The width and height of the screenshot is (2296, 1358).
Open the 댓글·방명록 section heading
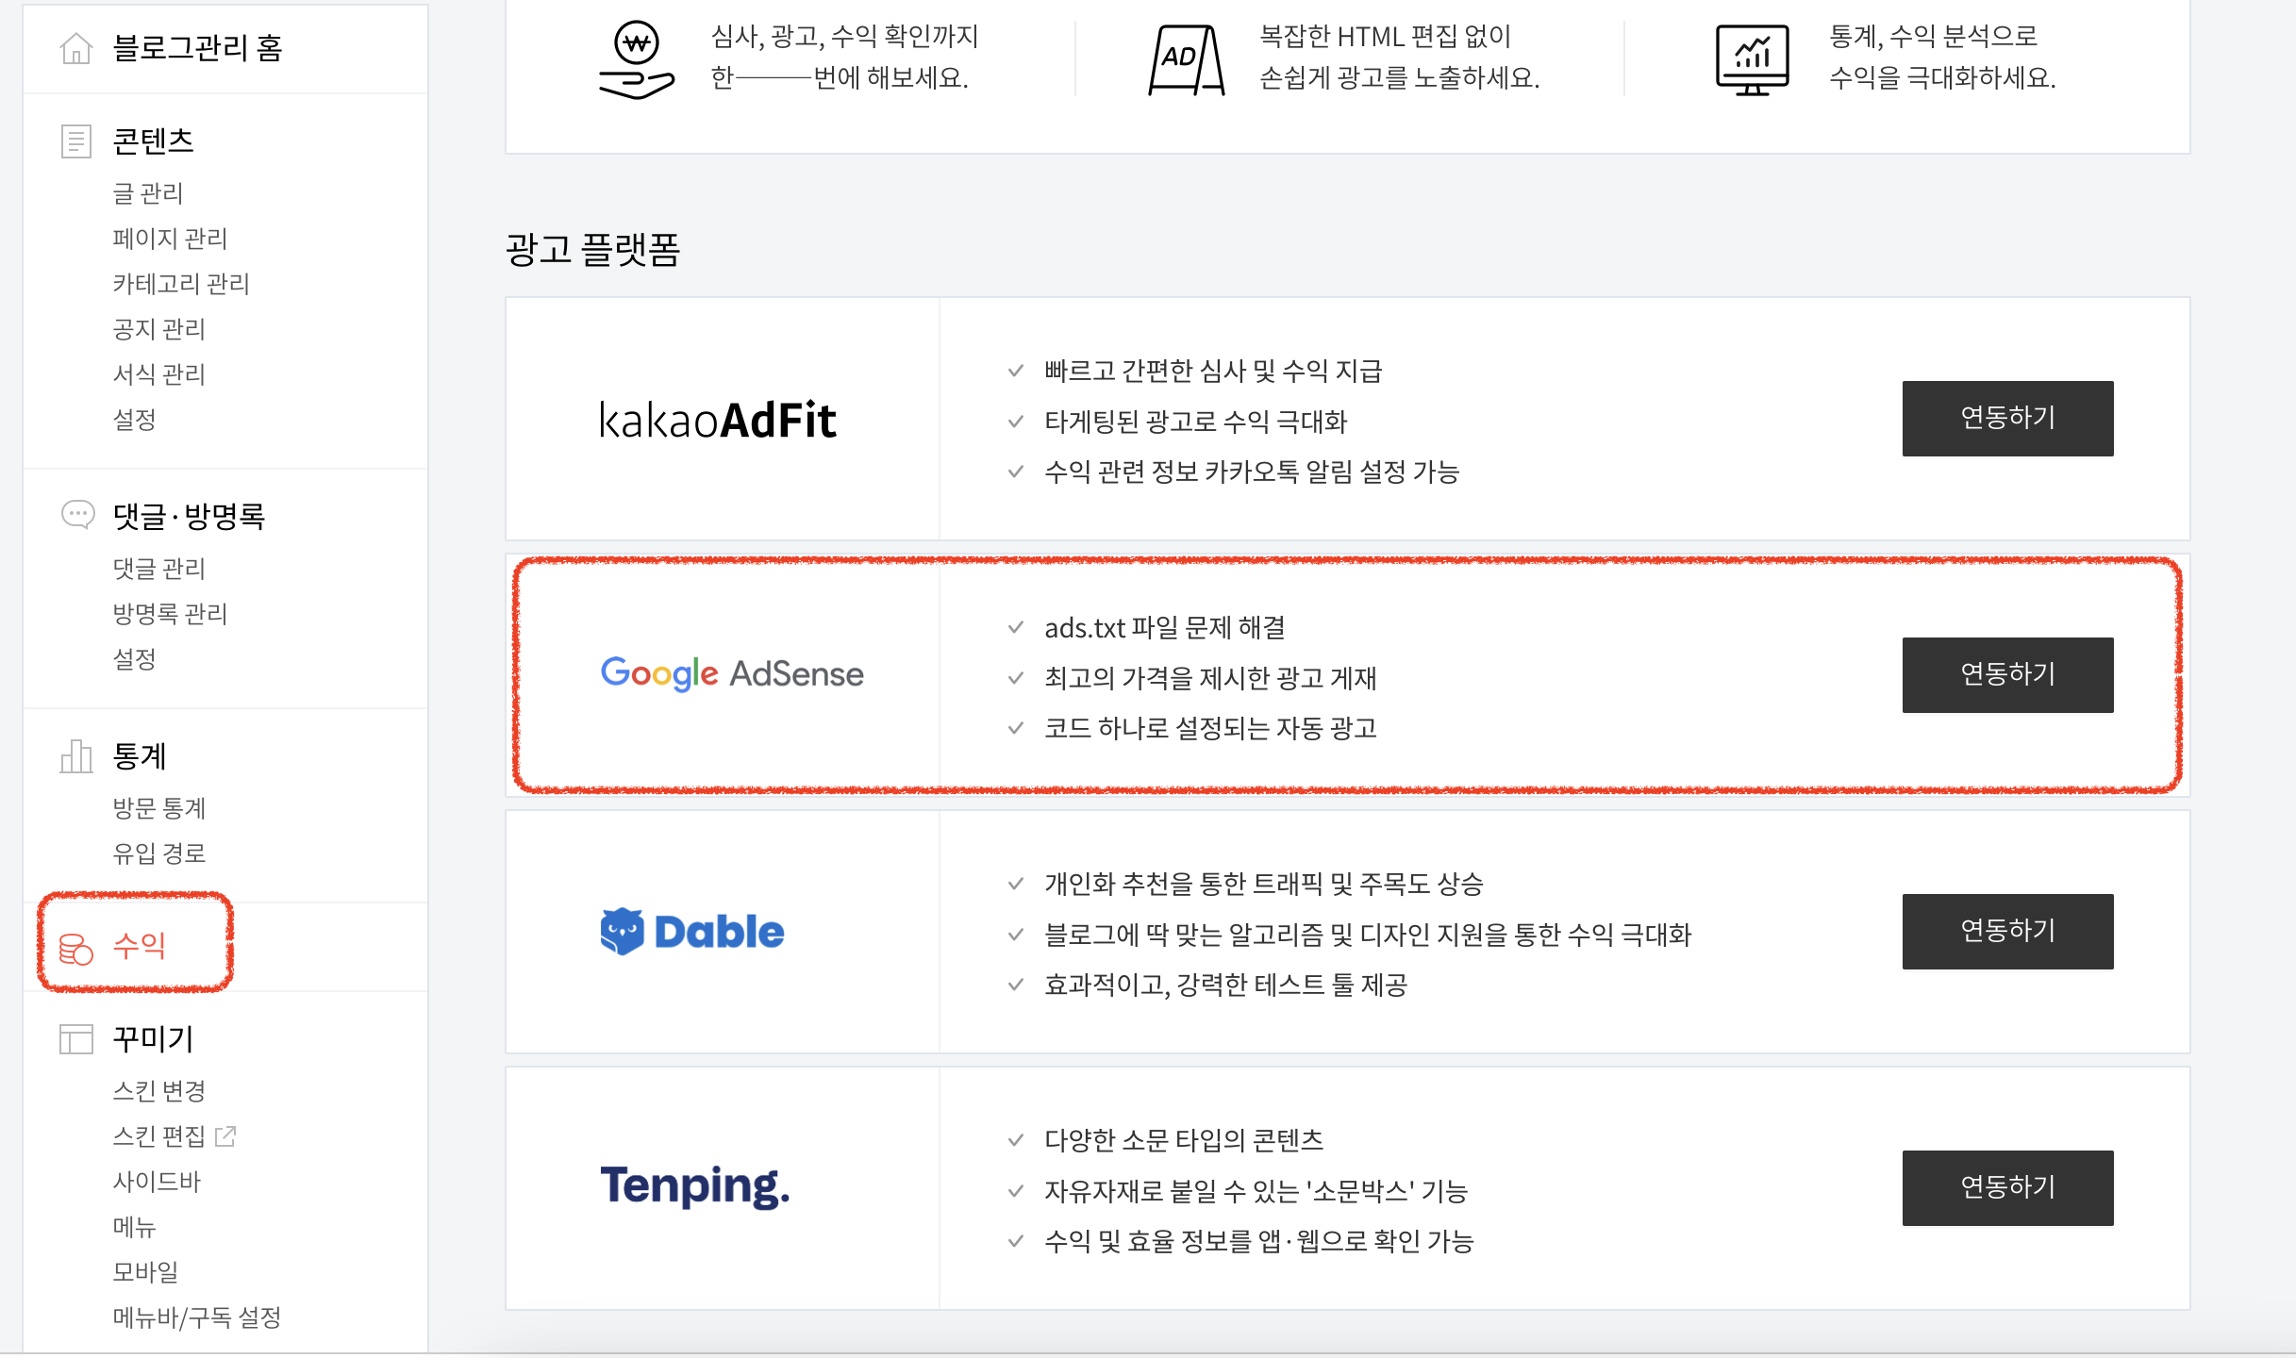pos(190,516)
